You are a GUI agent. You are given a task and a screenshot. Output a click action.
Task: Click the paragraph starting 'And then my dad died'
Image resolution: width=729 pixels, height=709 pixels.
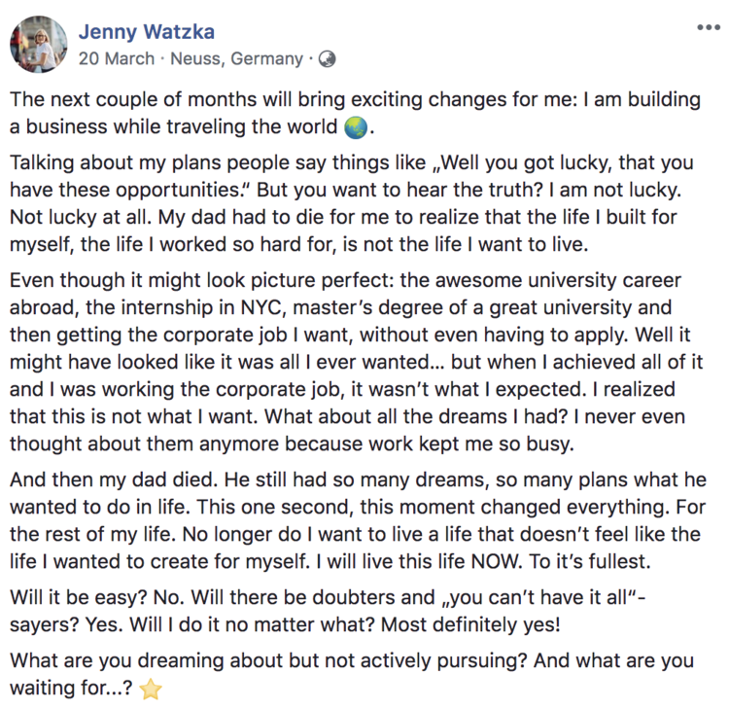(358, 520)
